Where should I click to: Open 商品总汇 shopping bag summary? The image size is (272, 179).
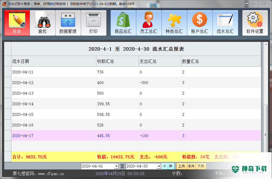coord(123,23)
